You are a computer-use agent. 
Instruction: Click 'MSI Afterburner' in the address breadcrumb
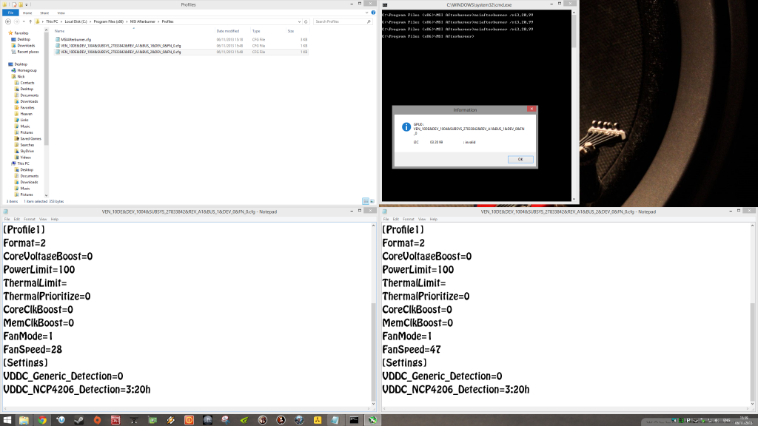[143, 21]
